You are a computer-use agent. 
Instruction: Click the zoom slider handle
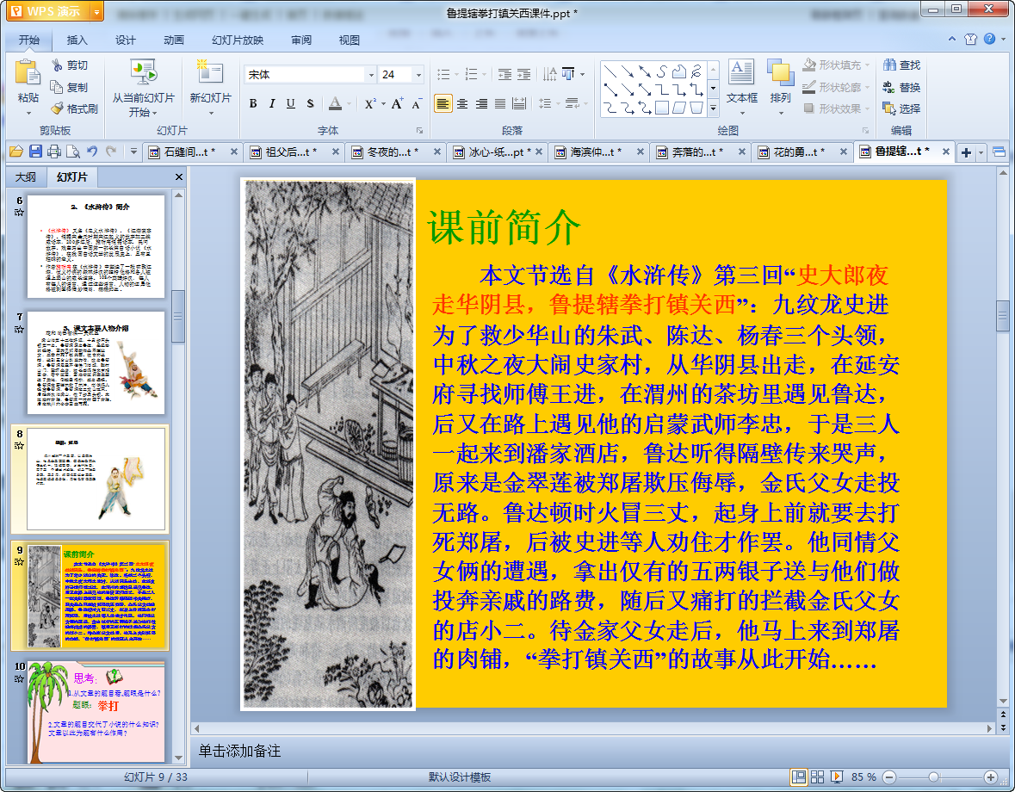933,777
